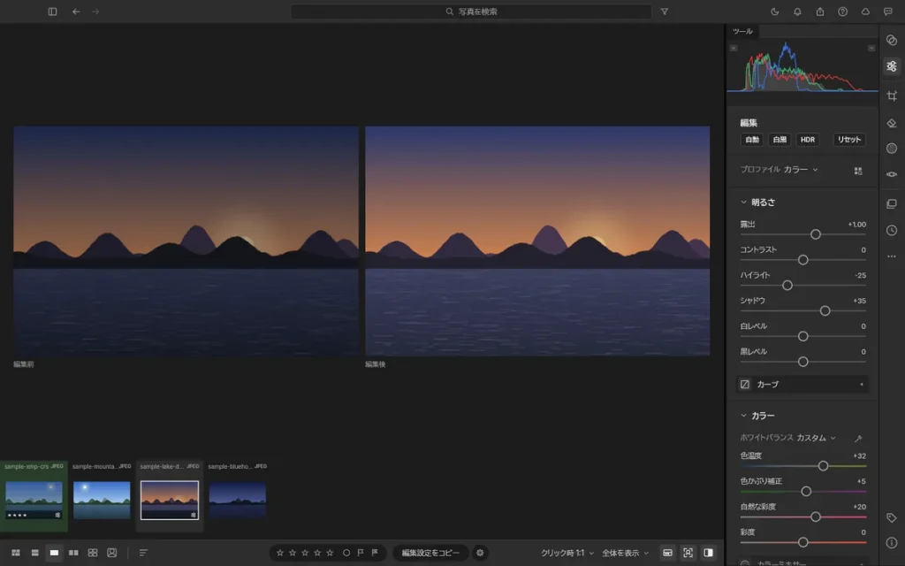905x566 pixels.
Task: Open the Masking tool
Action: [891, 149]
